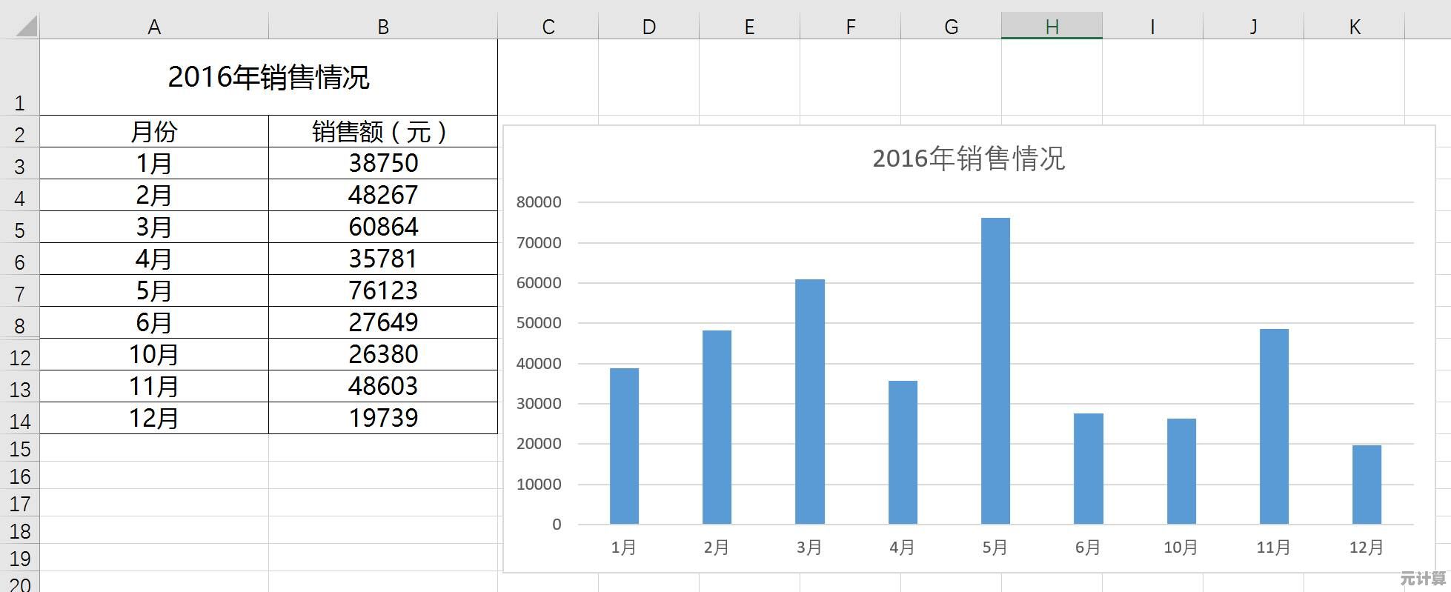Select the 销售额（元）header cell
This screenshot has width=1451, height=592.
pos(382,132)
